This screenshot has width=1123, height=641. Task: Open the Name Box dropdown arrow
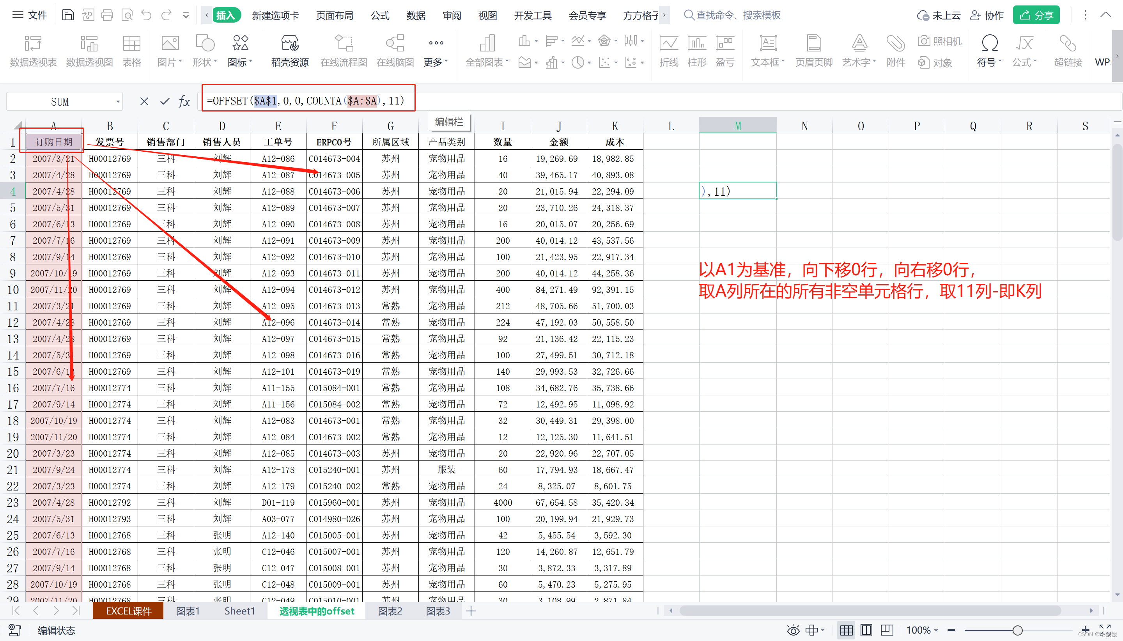tap(118, 102)
